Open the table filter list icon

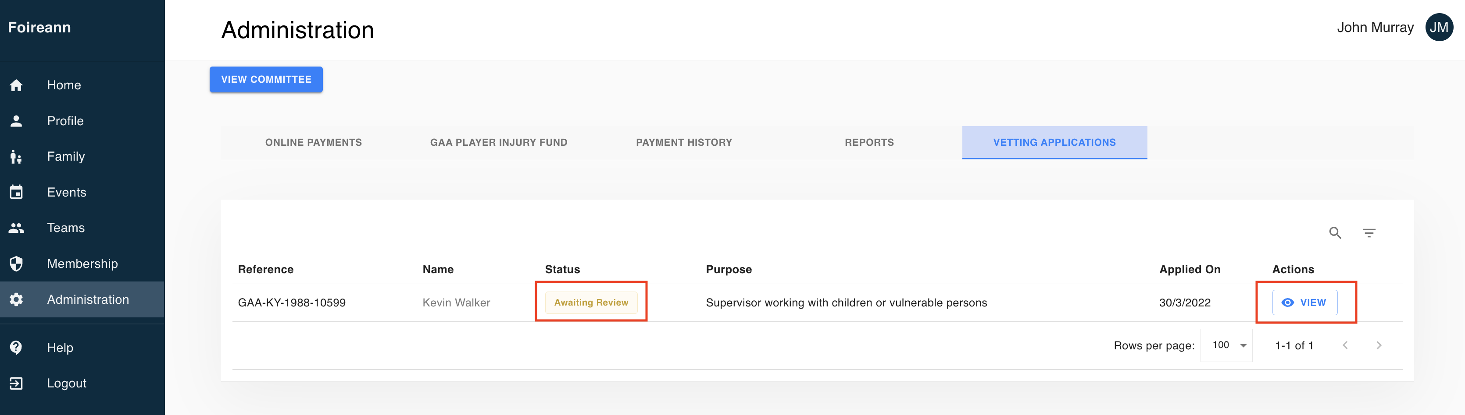(x=1369, y=233)
